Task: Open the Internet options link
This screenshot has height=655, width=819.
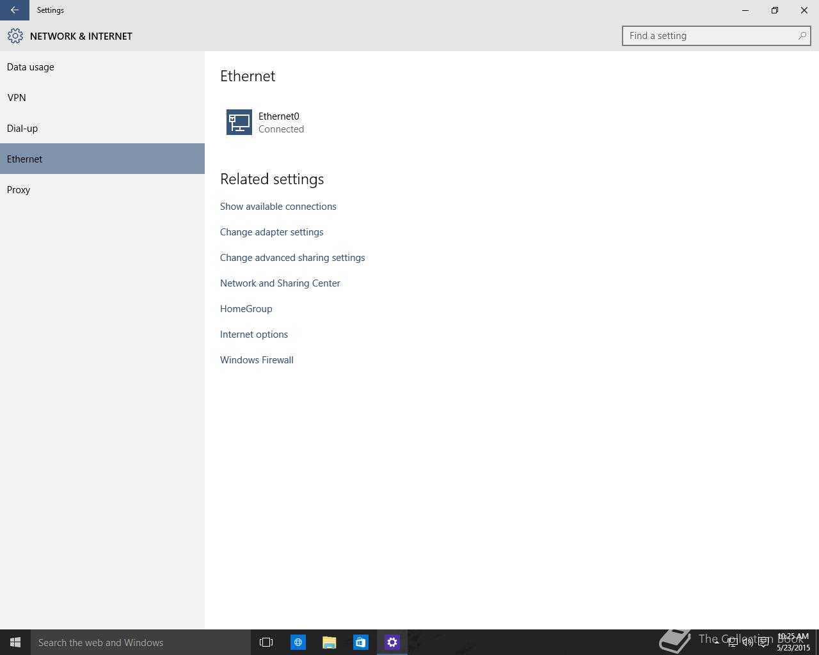Action: (254, 335)
